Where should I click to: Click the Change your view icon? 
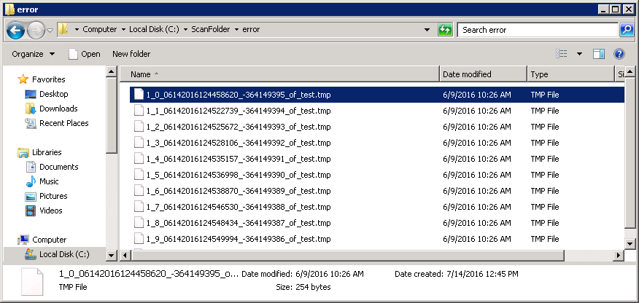(x=562, y=54)
